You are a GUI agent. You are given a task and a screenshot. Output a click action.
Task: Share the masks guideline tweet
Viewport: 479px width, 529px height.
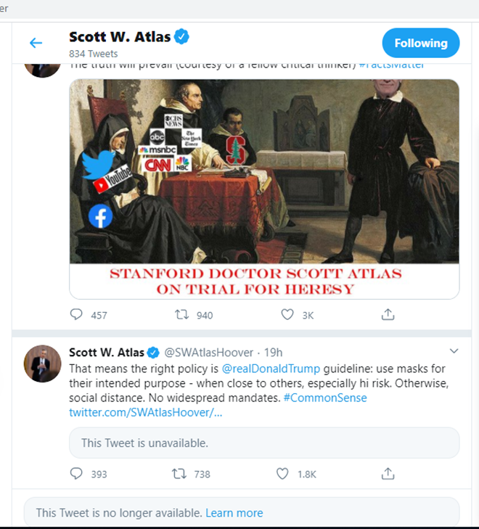[388, 474]
